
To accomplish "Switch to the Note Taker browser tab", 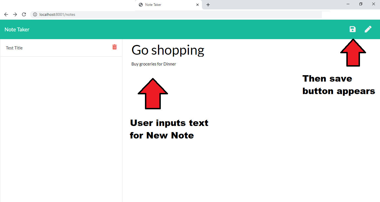I will pyautogui.click(x=169, y=5).
